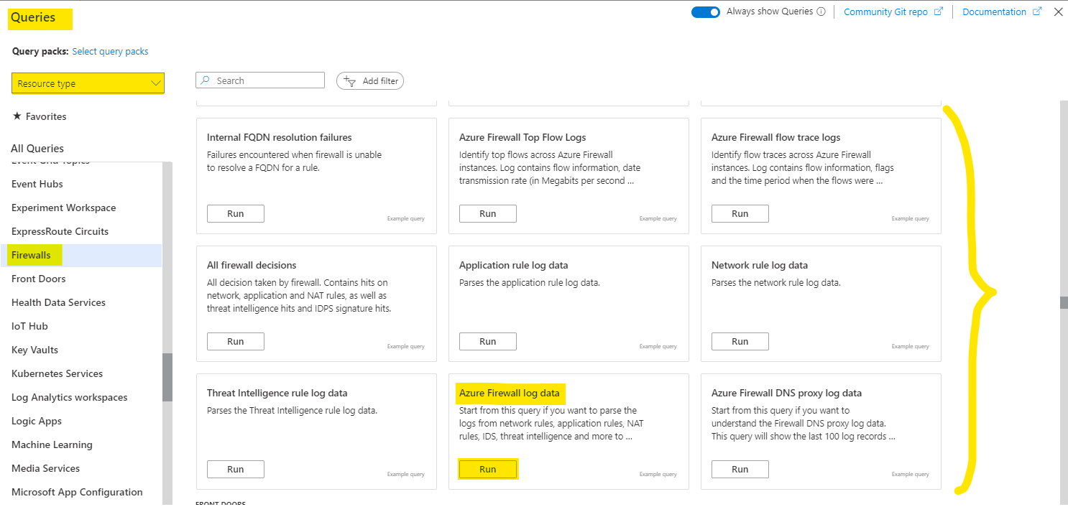Run the Azure Firewall DNS proxy log data query
Screen dimensions: 1068x512
point(740,469)
